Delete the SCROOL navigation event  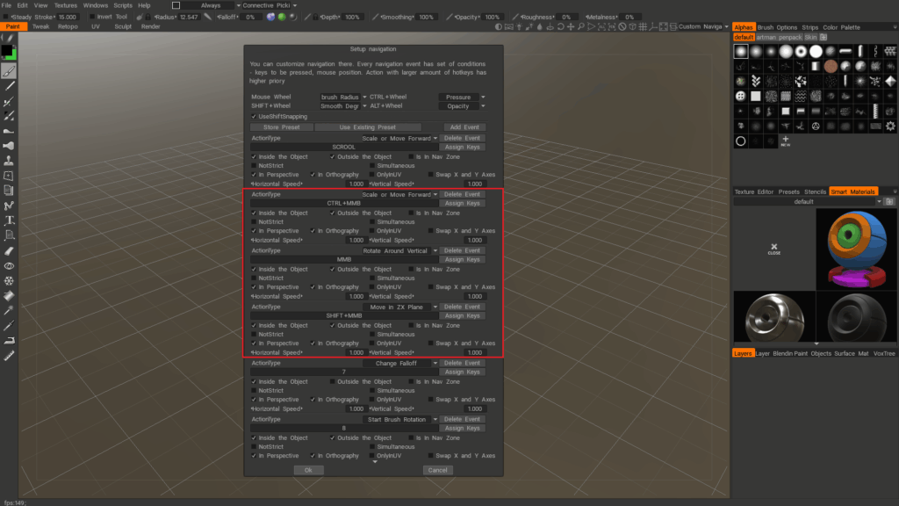click(x=462, y=138)
